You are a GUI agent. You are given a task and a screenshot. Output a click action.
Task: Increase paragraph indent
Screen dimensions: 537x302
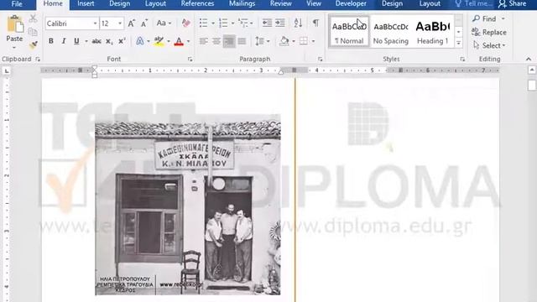[279, 23]
